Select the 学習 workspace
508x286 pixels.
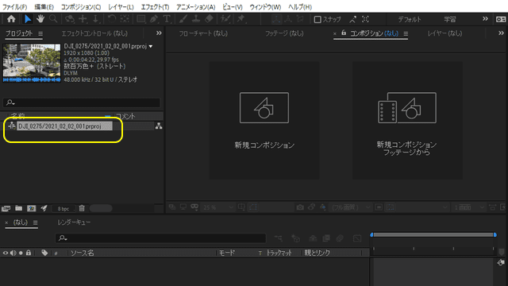pyautogui.click(x=450, y=19)
